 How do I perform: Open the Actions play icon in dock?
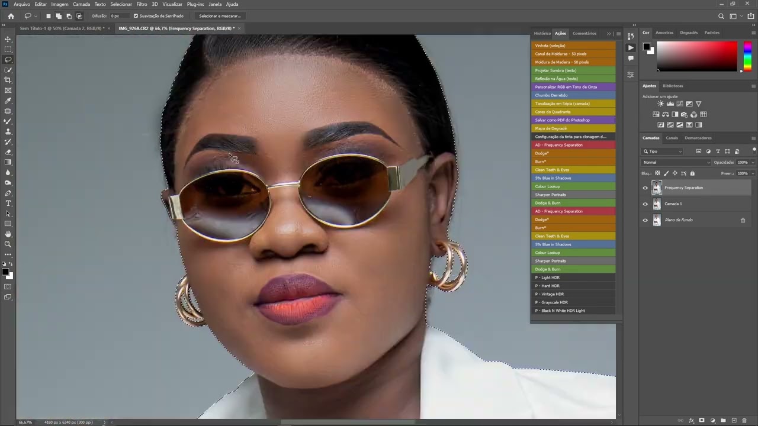click(631, 47)
